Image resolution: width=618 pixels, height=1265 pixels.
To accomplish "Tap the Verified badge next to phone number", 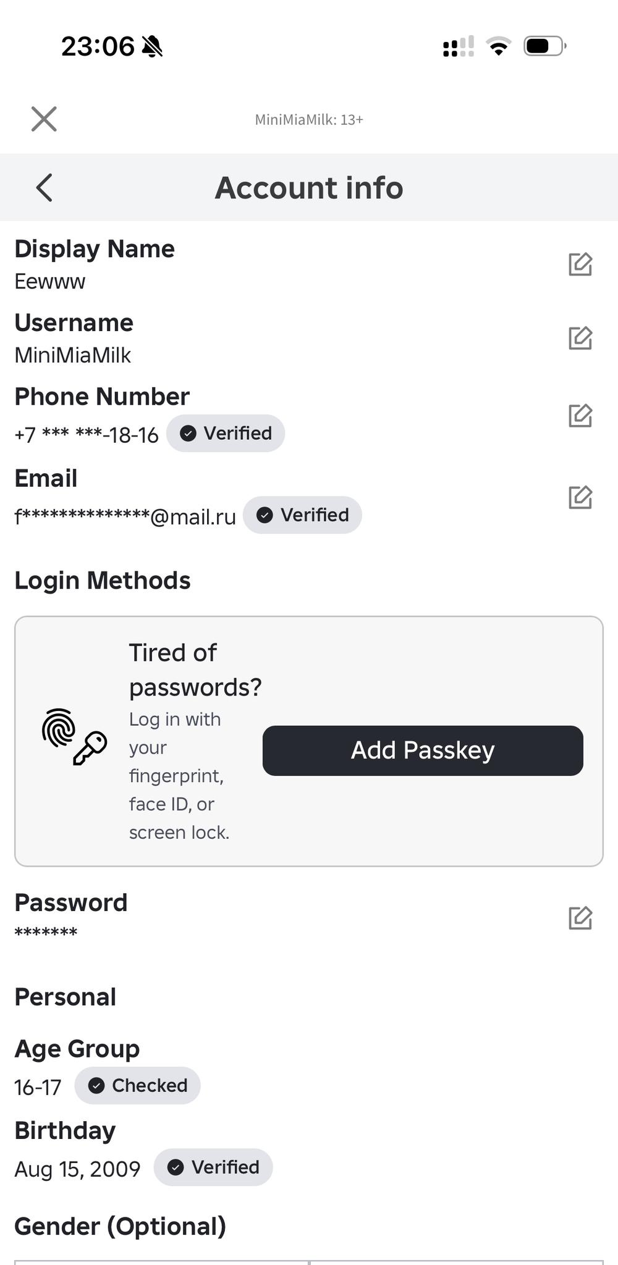I will coord(226,434).
